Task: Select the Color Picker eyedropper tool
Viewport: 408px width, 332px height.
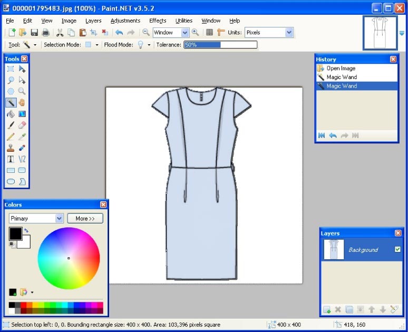Action: pos(22,136)
